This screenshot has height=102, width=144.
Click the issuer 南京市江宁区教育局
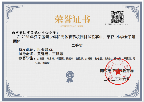(117, 71)
